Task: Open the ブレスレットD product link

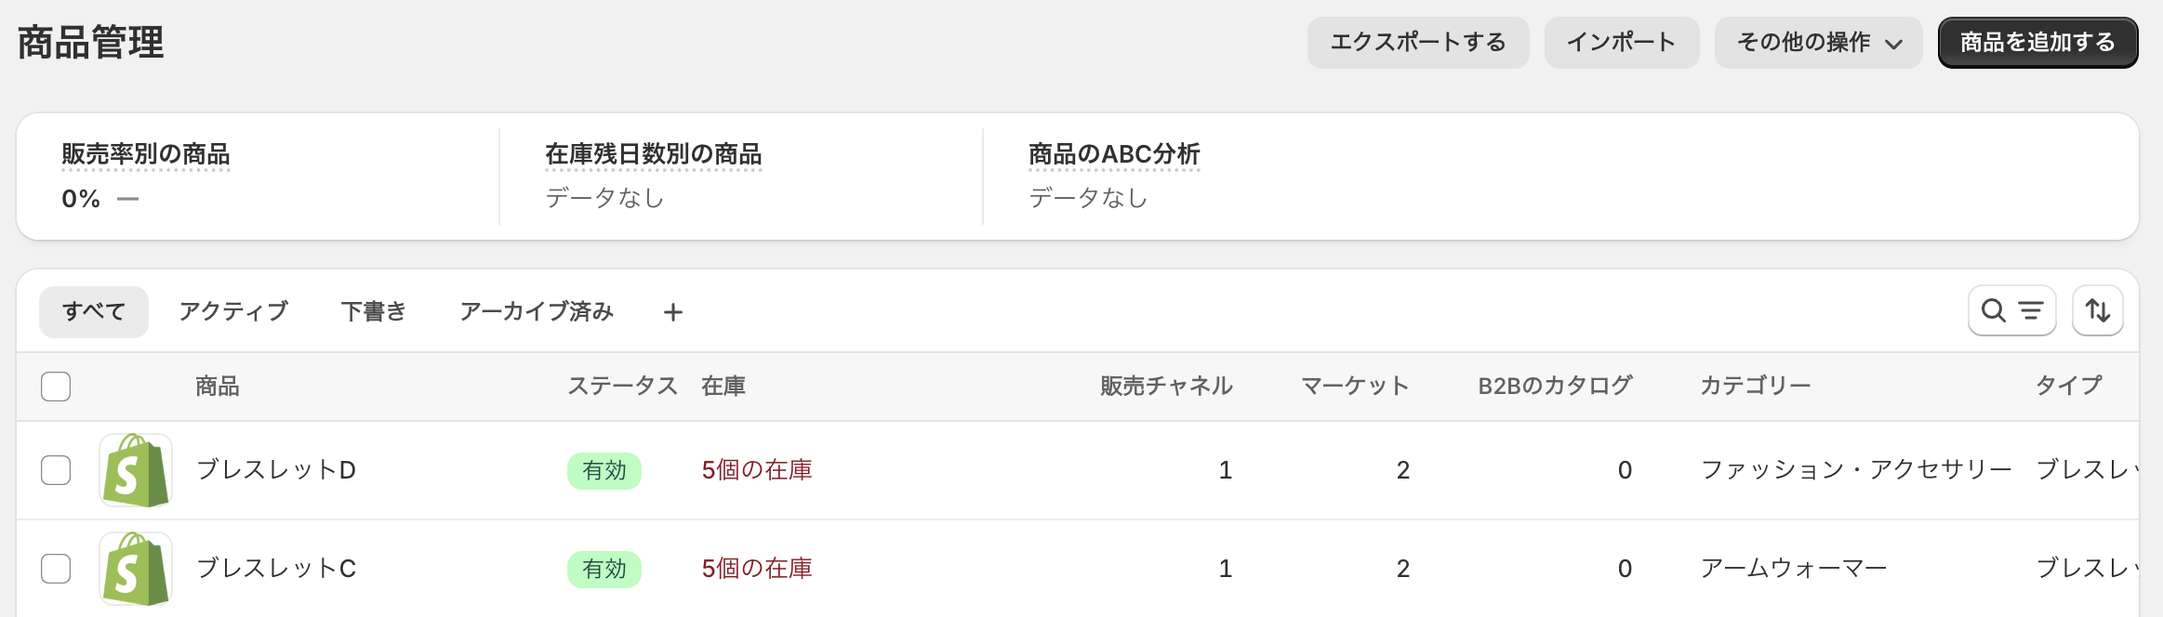Action: pyautogui.click(x=276, y=470)
